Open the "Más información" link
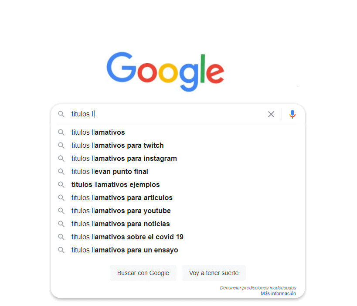357x306 pixels. [278, 294]
